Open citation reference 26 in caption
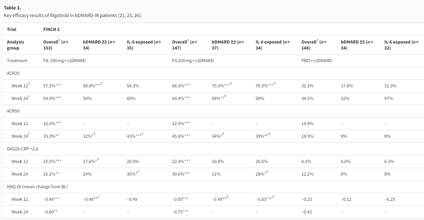This screenshot has height=220, width=424. [x=137, y=15]
